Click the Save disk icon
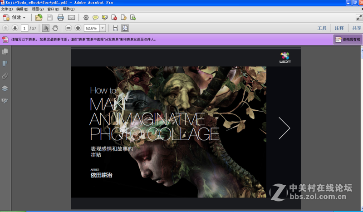363x212 pixels. coord(49,17)
